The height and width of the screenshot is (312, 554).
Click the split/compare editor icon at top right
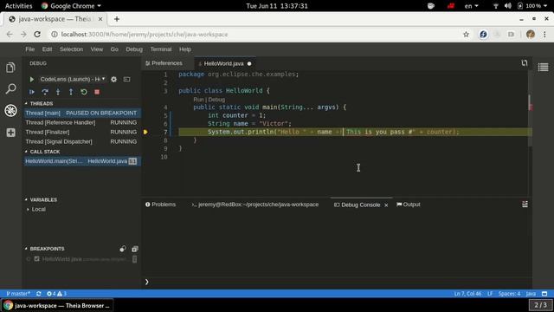point(525,63)
